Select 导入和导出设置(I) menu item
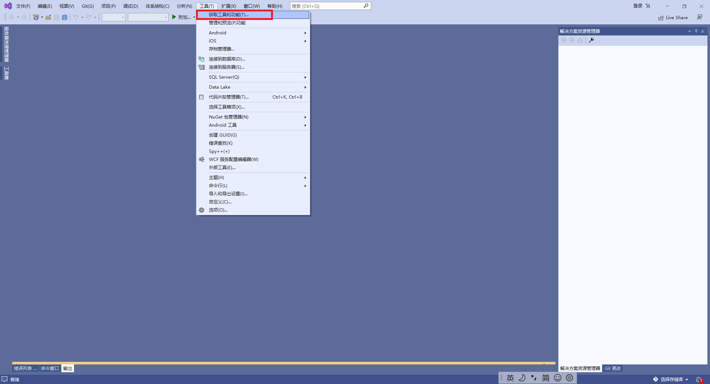 [x=253, y=194]
